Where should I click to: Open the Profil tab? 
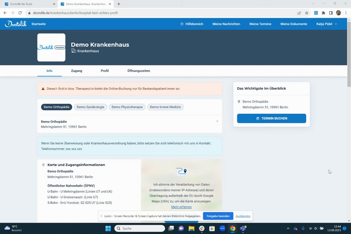(105, 71)
